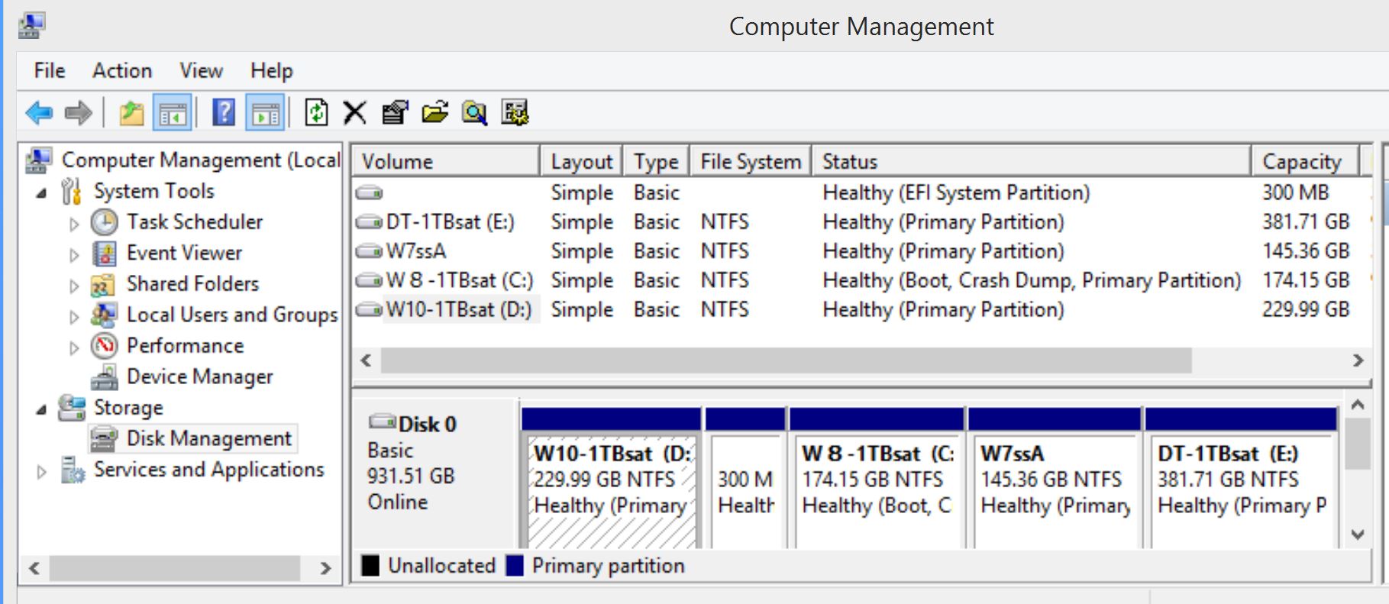Expand Local Users and Groups node arrow
The width and height of the screenshot is (1389, 604).
(x=74, y=317)
